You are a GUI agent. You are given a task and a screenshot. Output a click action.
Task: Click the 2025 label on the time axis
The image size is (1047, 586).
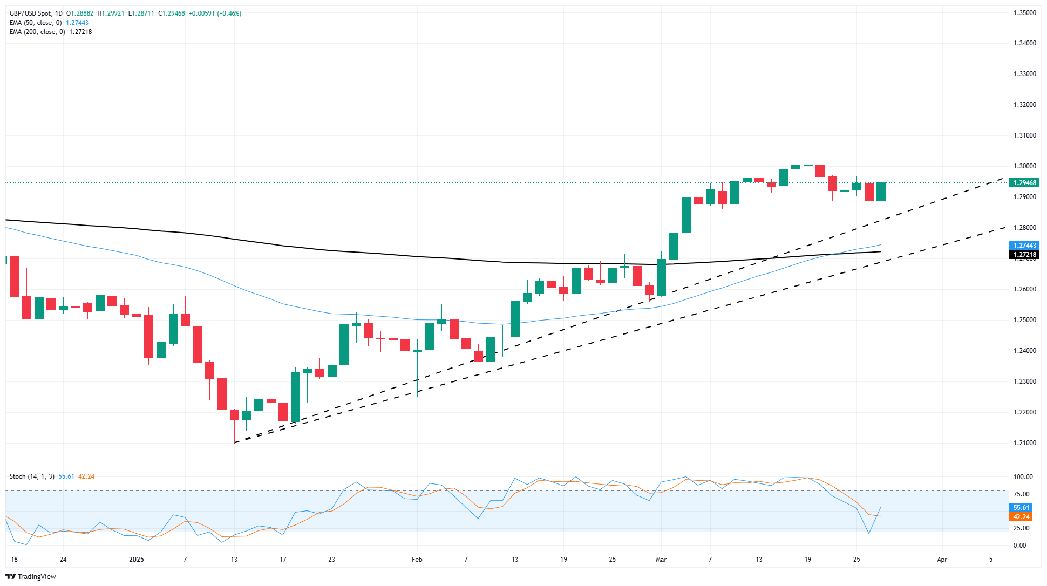137,560
